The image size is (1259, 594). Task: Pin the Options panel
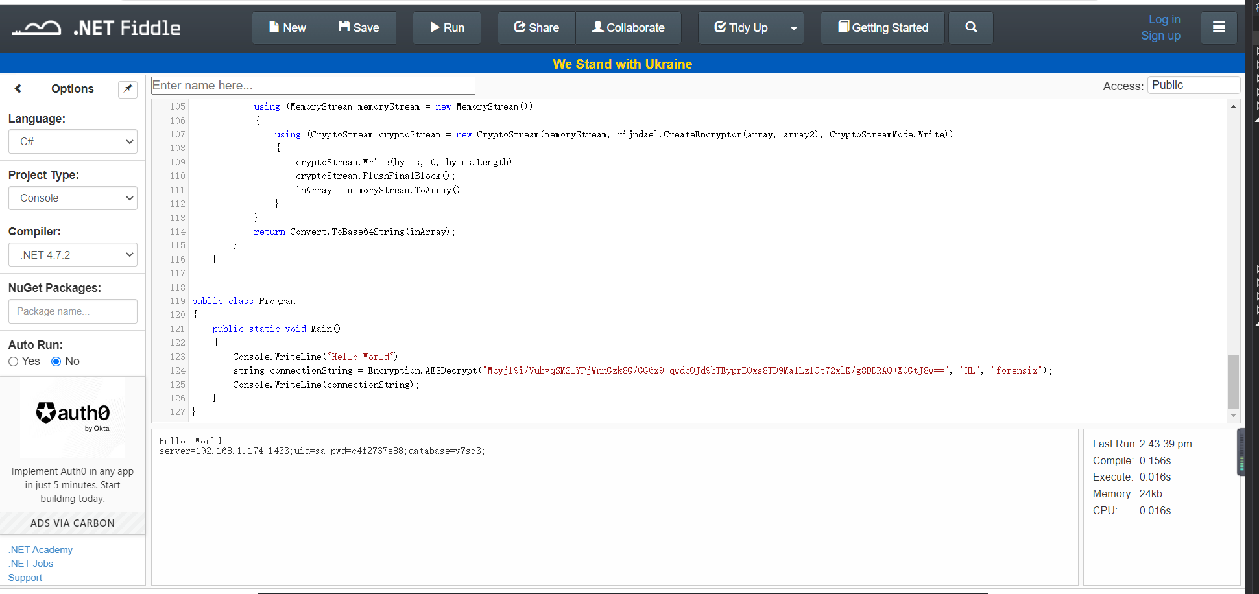(x=128, y=89)
